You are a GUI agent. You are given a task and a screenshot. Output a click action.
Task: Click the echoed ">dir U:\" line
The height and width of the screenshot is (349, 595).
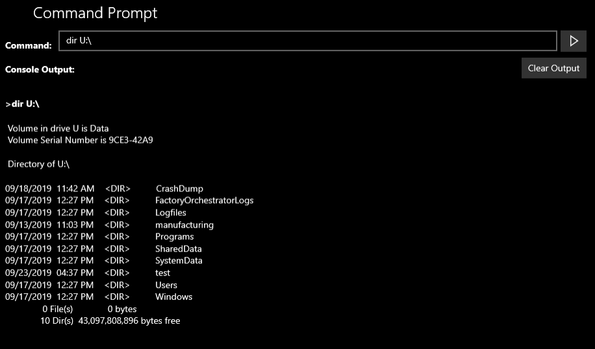click(x=23, y=104)
